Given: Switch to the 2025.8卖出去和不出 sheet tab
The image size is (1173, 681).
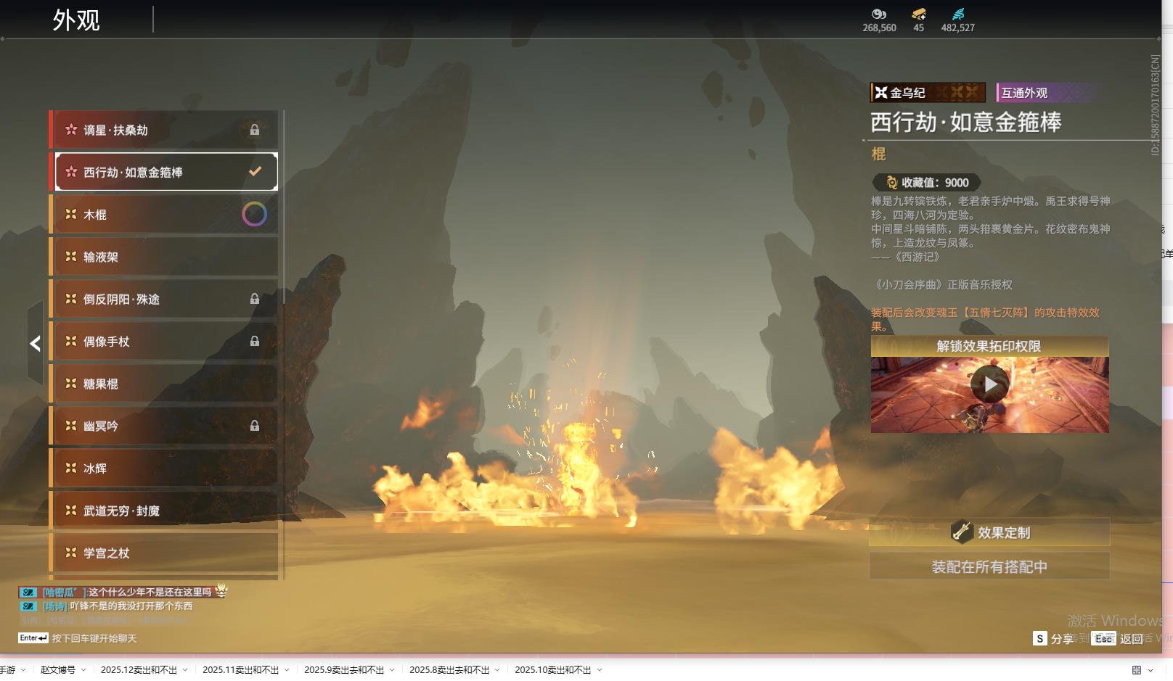Looking at the screenshot, I should [449, 669].
